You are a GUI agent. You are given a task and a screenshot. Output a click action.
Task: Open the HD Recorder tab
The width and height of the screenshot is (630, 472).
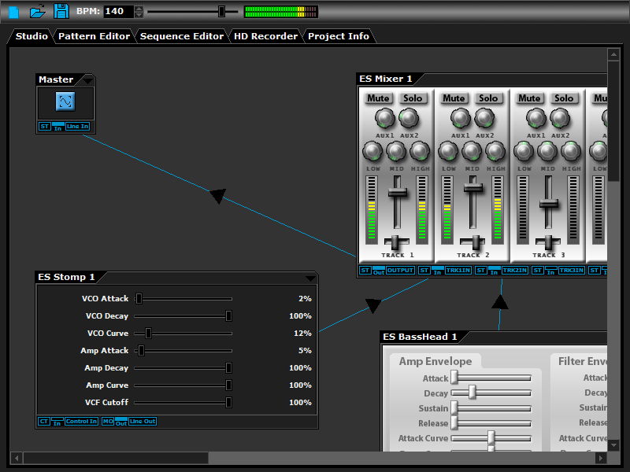[265, 36]
